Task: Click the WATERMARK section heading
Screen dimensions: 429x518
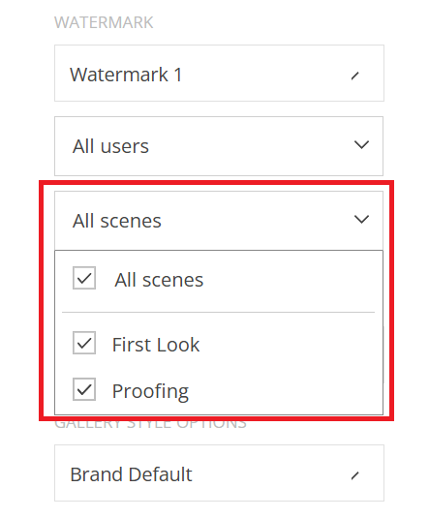Action: tap(104, 23)
